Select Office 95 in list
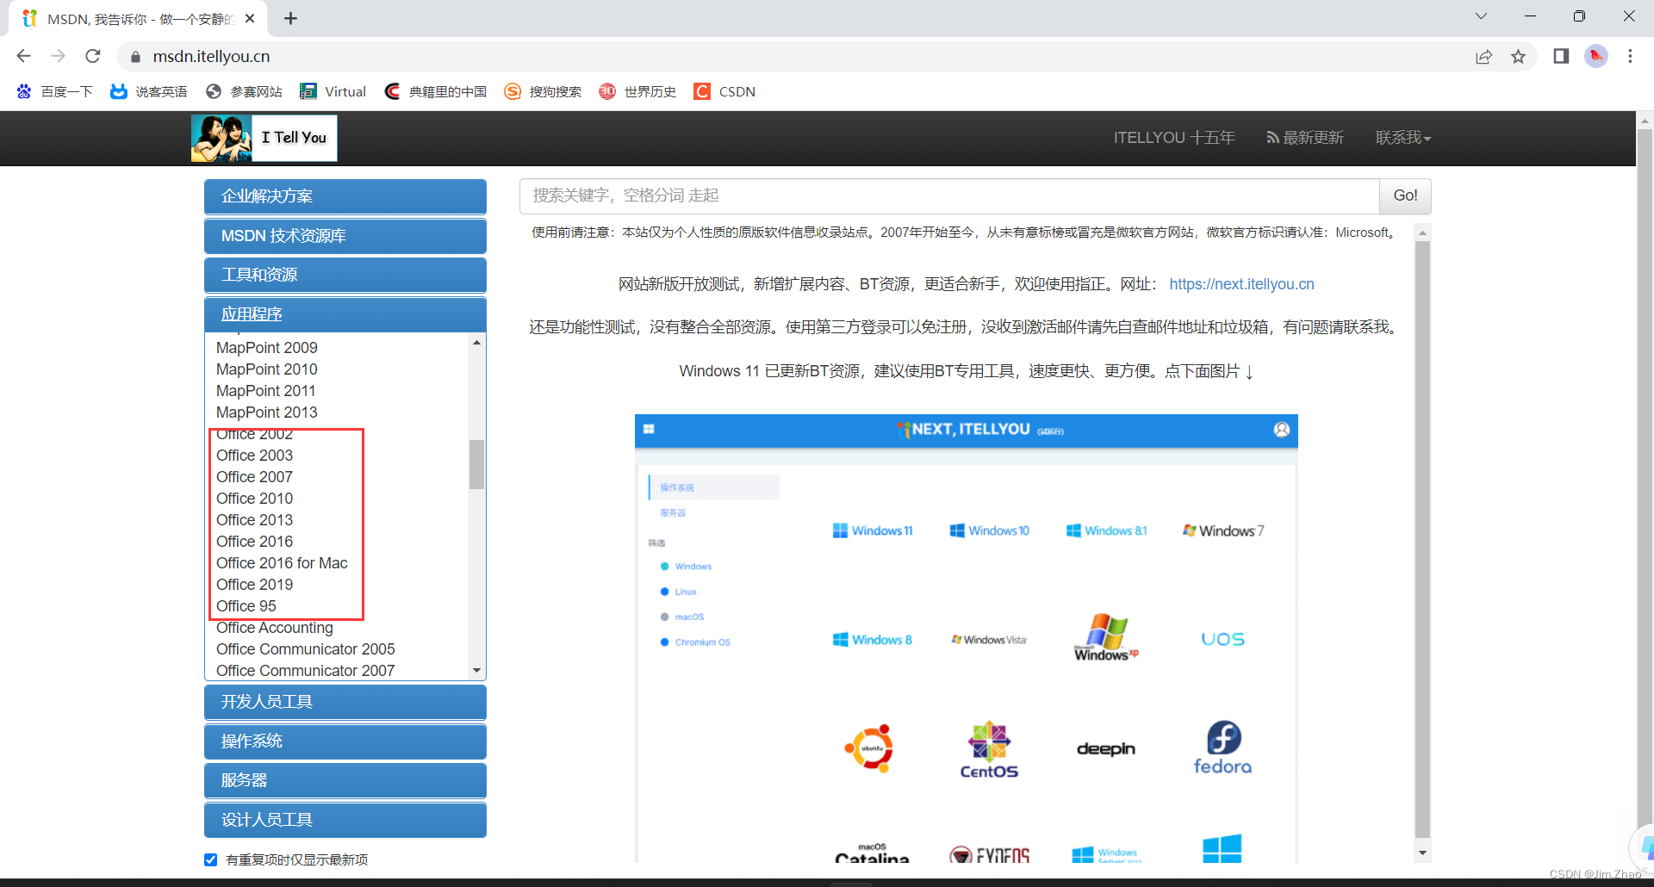This screenshot has height=887, width=1654. coord(246,606)
